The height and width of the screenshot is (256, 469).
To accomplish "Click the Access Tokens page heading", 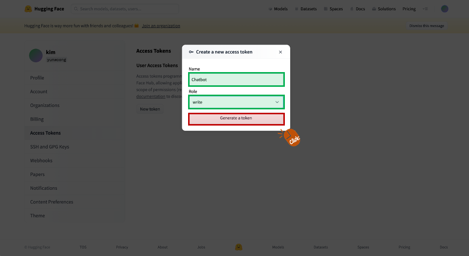I will click(153, 51).
